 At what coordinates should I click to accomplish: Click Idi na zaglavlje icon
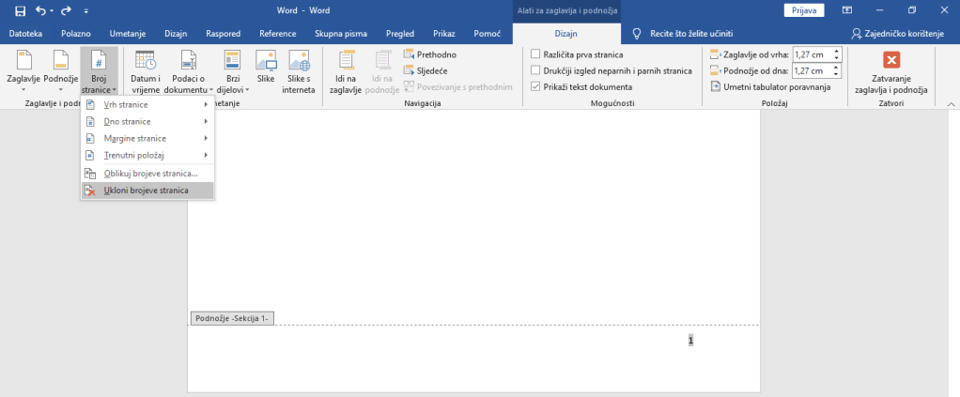(346, 70)
